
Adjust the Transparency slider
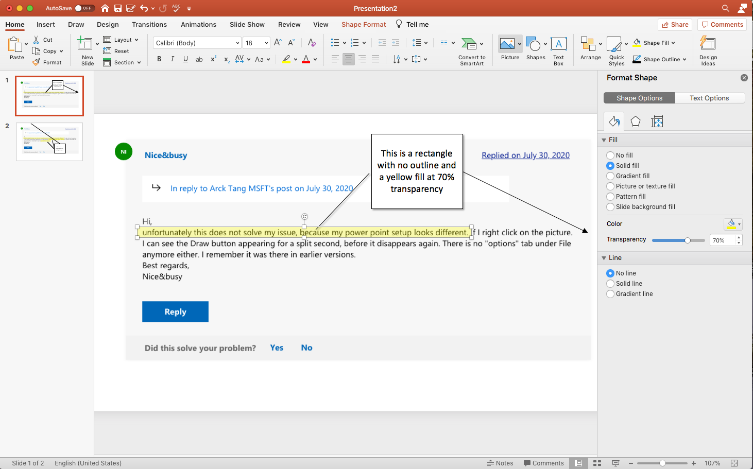[x=688, y=240]
